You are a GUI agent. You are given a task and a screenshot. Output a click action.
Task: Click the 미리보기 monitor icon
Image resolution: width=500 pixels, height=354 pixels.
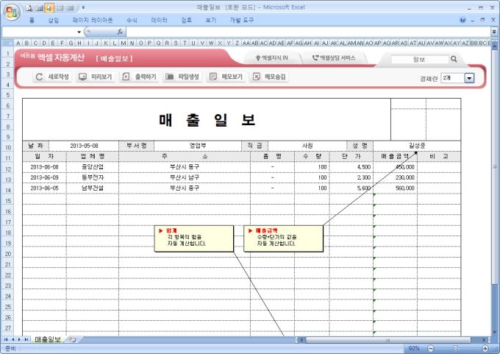(82, 77)
